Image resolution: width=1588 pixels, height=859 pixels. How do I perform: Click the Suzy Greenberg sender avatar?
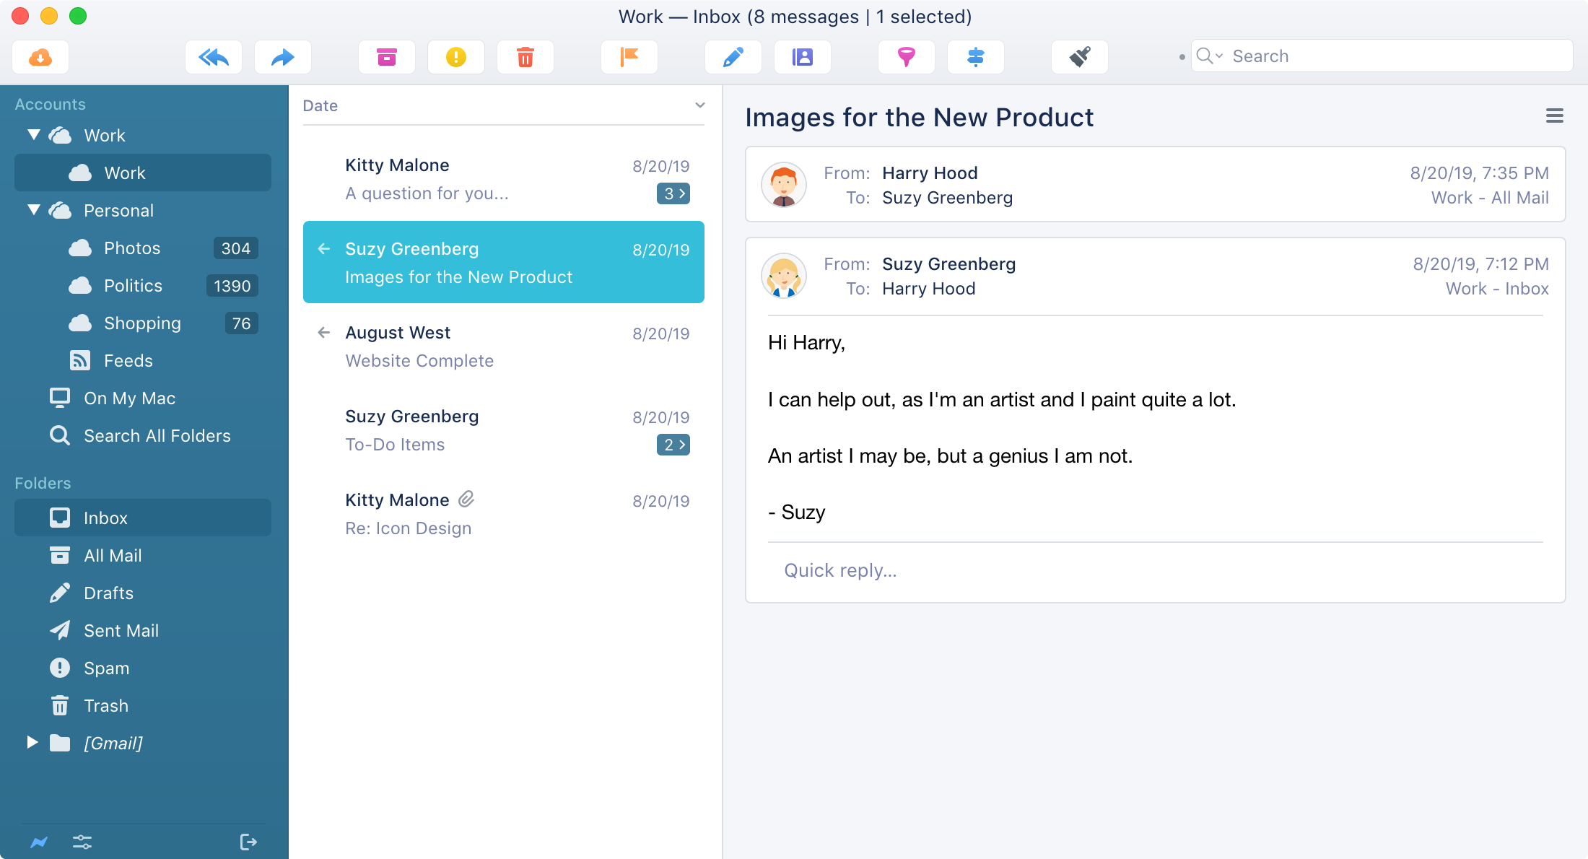782,275
